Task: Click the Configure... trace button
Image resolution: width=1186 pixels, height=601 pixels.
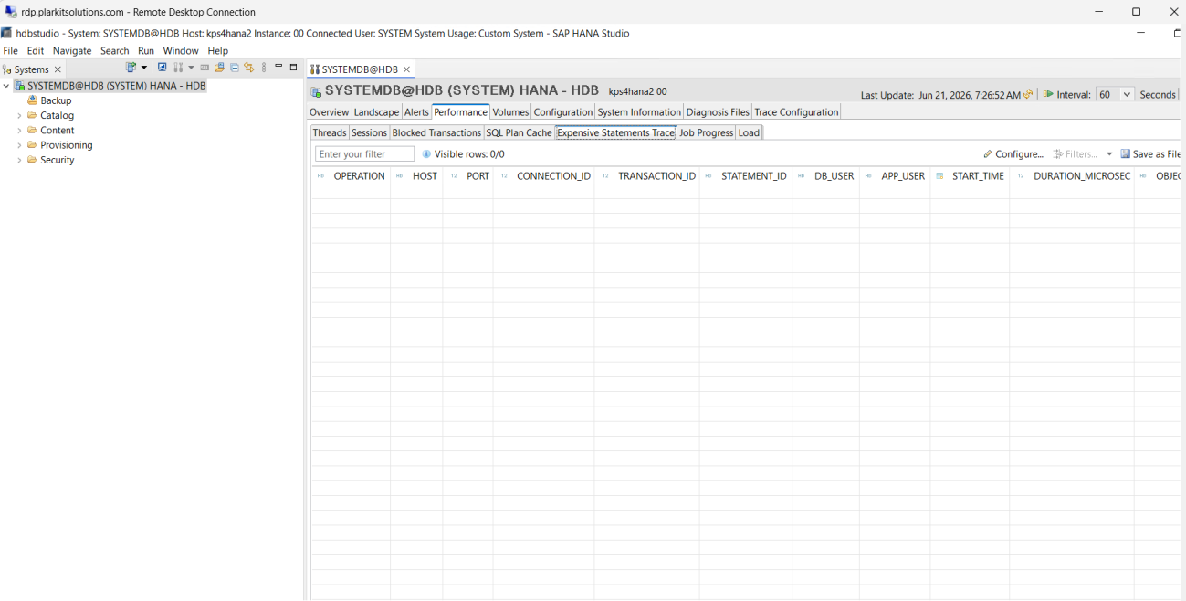Action: click(1013, 154)
